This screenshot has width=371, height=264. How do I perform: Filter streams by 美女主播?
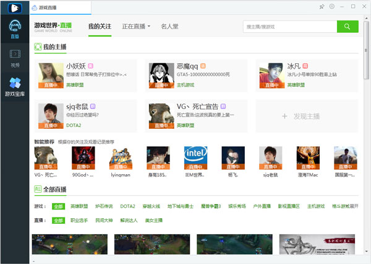click(x=154, y=221)
